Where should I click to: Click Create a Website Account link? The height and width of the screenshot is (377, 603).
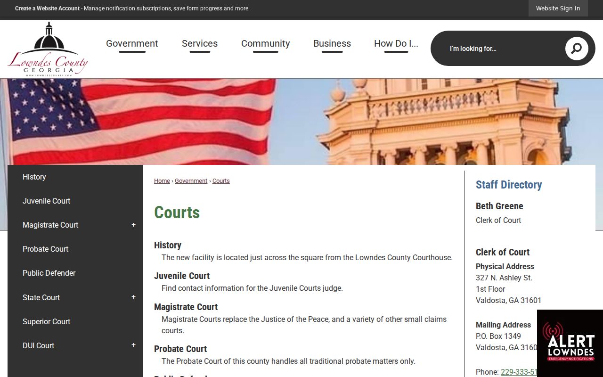[x=47, y=8]
